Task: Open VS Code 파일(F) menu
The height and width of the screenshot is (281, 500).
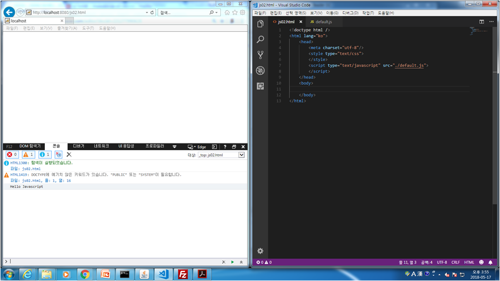Action: click(x=260, y=13)
